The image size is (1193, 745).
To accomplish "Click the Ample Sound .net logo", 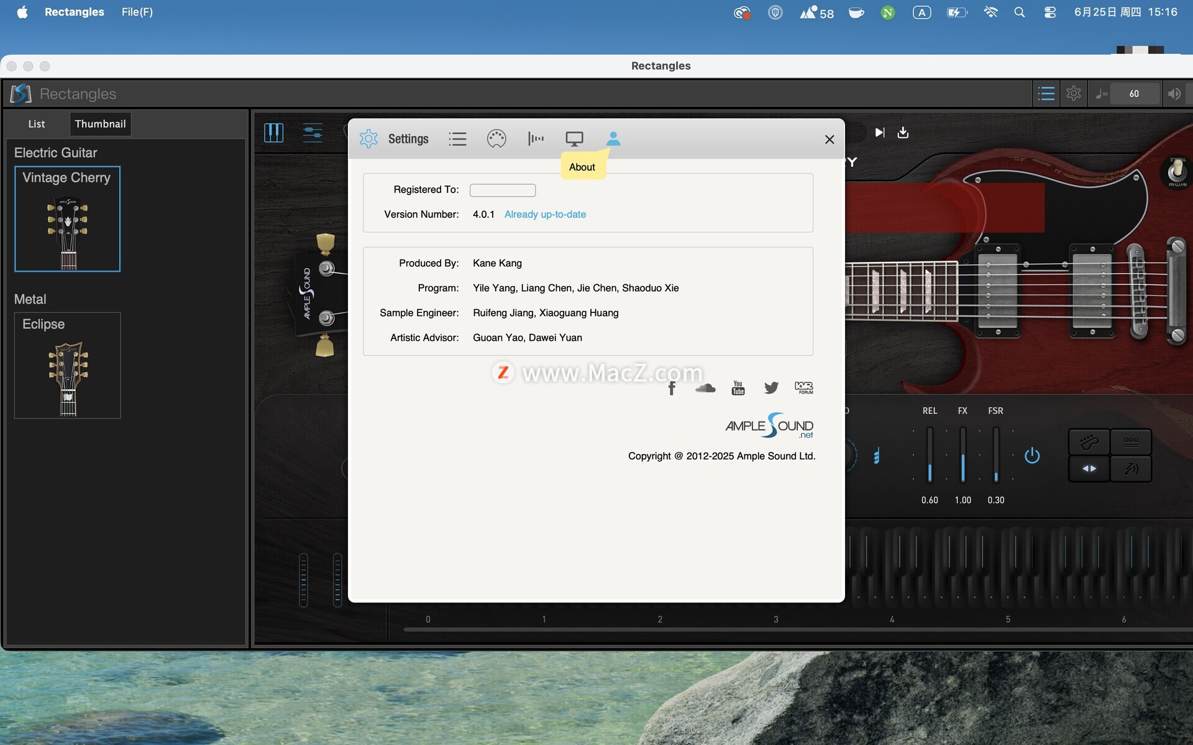I will (769, 426).
